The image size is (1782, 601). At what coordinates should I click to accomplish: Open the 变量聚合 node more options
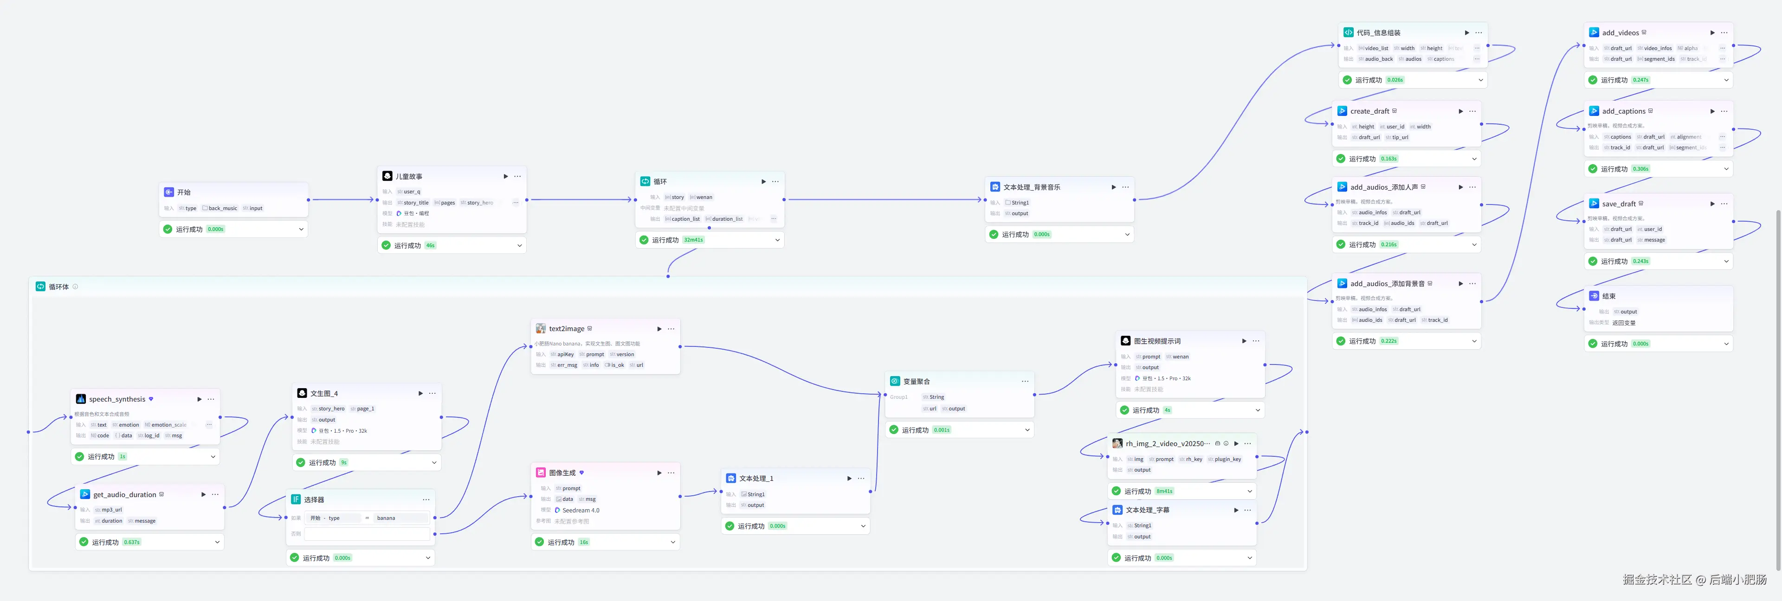(1025, 381)
